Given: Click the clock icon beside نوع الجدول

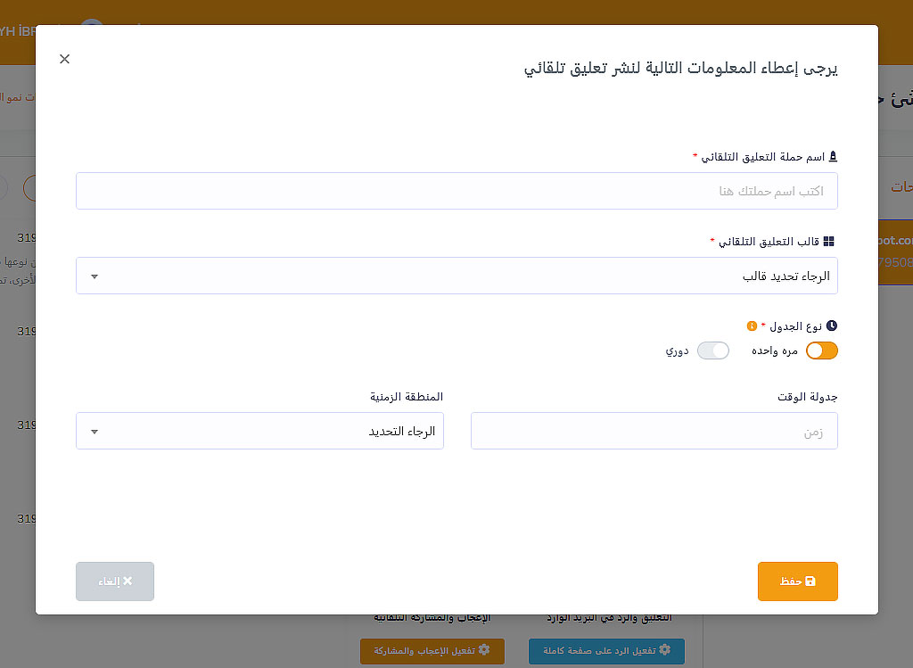Looking at the screenshot, I should [832, 326].
